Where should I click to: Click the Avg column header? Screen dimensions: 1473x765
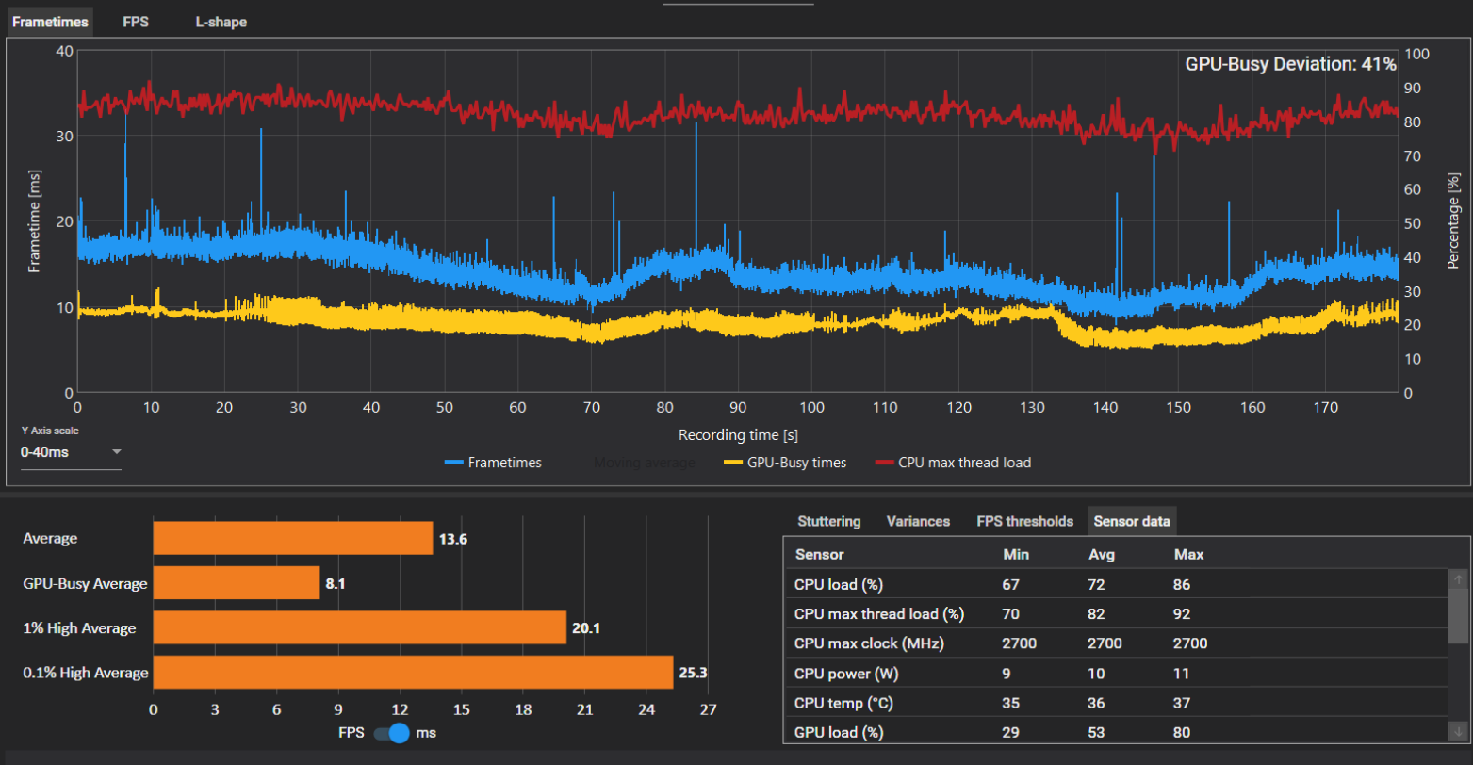[1101, 554]
